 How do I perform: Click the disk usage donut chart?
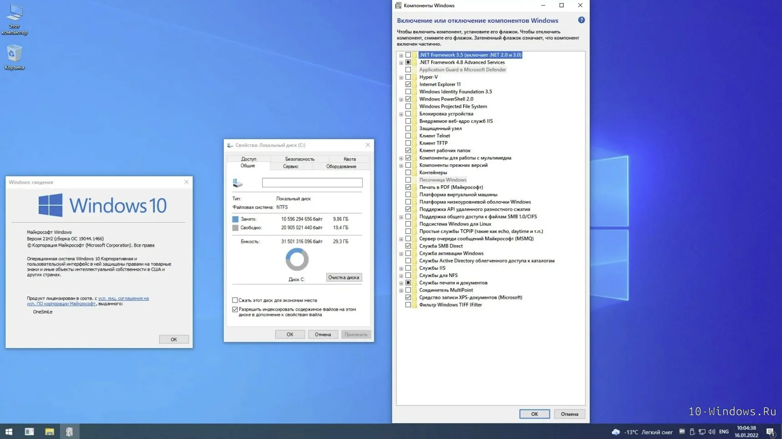[297, 260]
